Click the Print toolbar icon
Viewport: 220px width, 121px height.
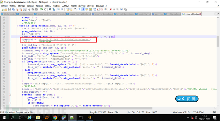25,9
